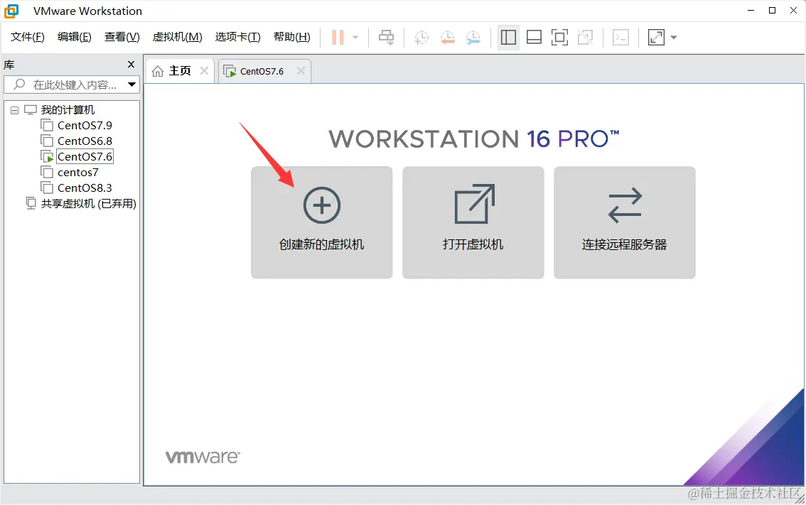The width and height of the screenshot is (806, 505).
Task: Close the 主页 tab
Action: click(204, 71)
